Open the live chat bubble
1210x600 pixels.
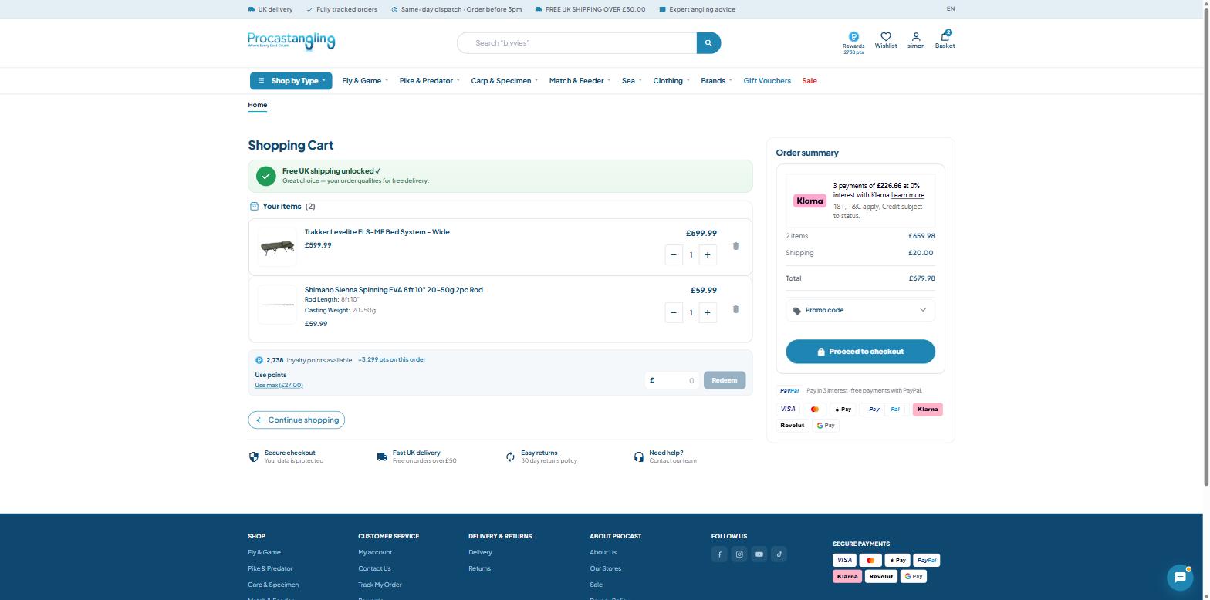pos(1179,577)
